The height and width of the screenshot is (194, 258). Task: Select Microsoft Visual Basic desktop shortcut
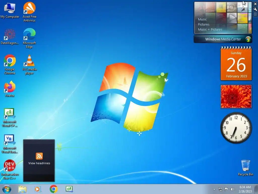(x=10, y=144)
